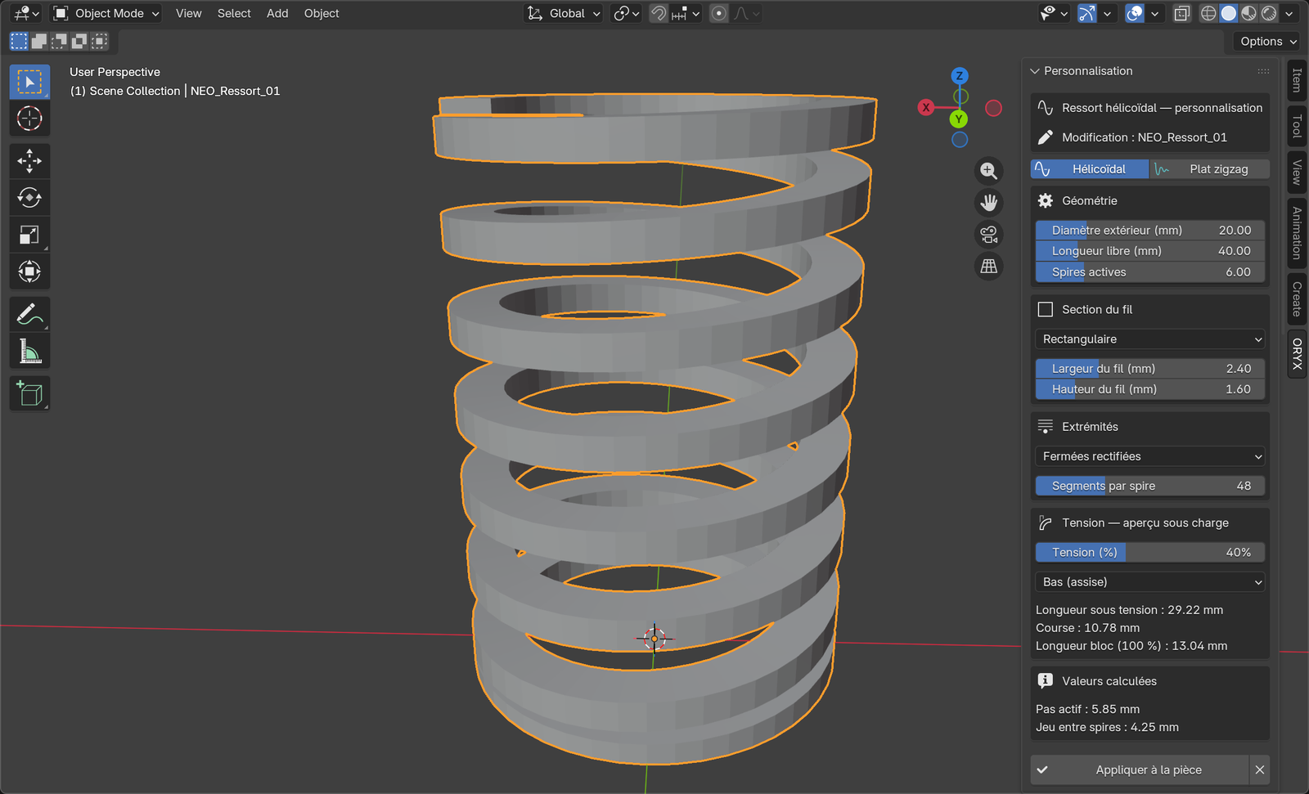This screenshot has height=794, width=1309.
Task: Activate the Rotate tool
Action: point(29,198)
